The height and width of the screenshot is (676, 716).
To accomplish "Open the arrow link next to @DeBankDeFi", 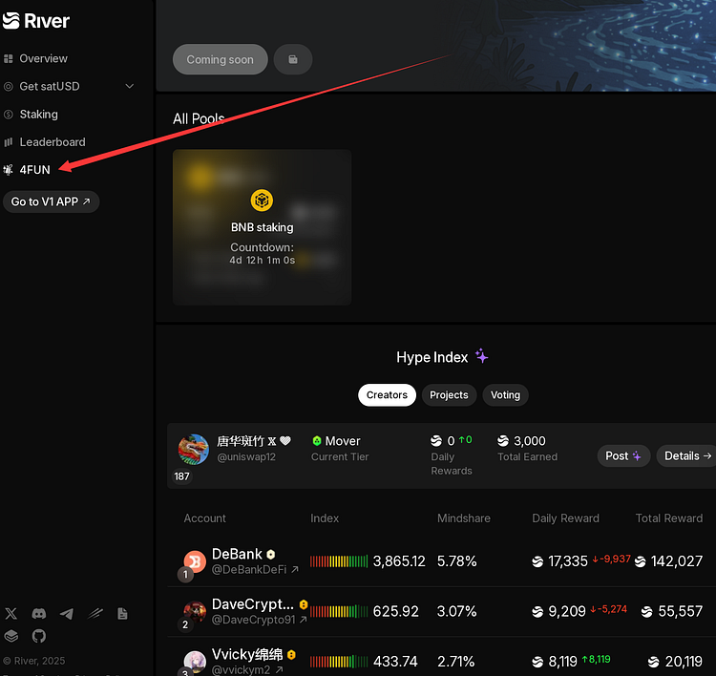I will click(295, 570).
